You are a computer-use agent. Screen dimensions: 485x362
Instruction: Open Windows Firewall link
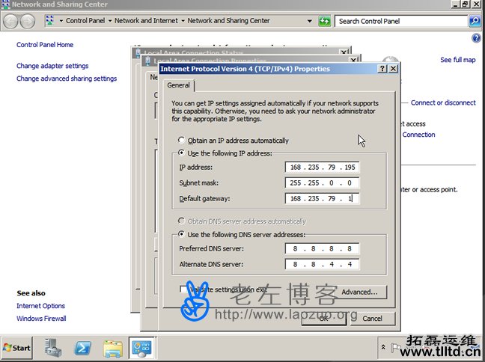41,319
